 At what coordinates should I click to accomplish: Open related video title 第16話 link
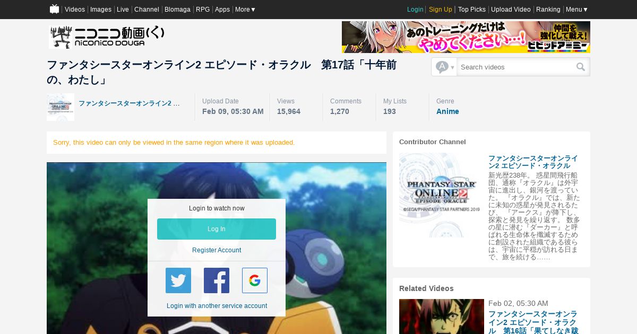pyautogui.click(x=532, y=322)
